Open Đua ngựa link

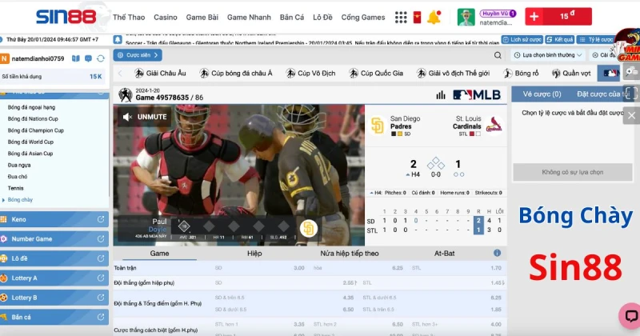coord(19,166)
